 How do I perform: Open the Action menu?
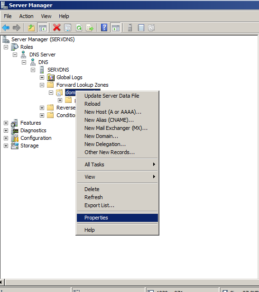(26, 16)
